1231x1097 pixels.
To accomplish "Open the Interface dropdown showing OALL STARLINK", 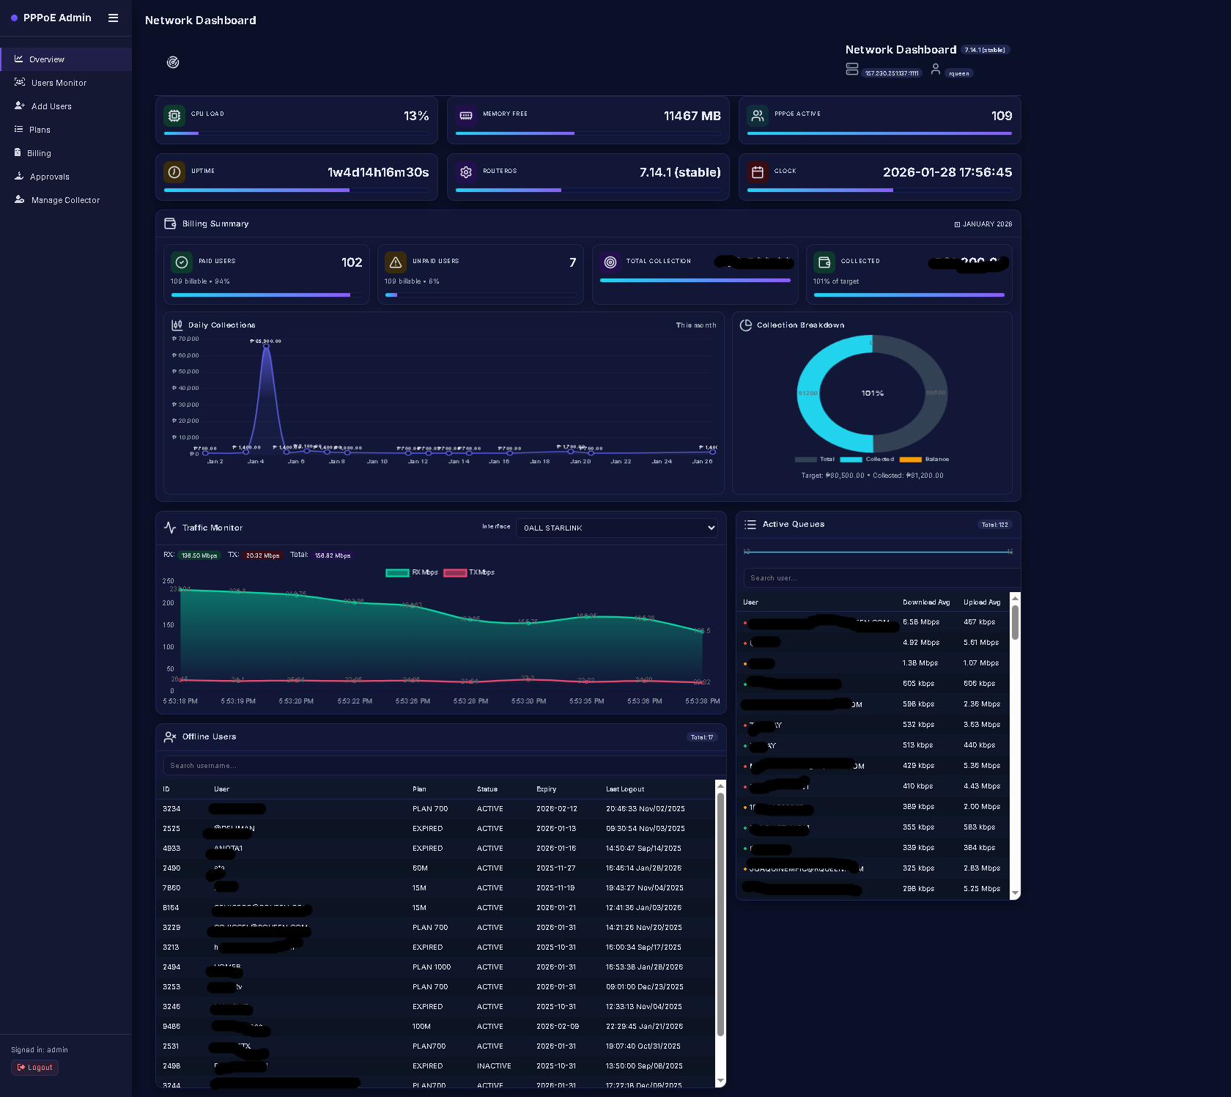I will click(x=616, y=528).
